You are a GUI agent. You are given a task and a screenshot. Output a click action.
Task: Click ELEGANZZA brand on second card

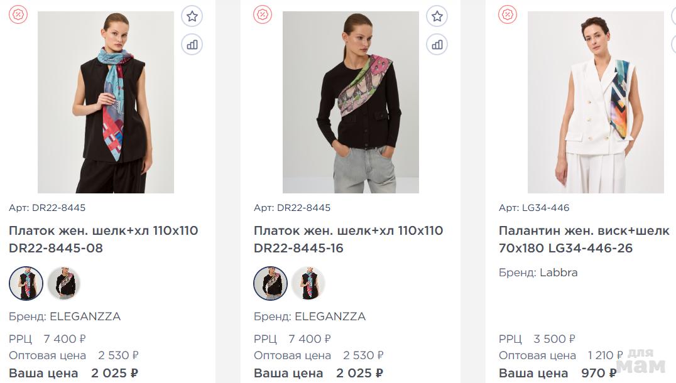click(329, 316)
